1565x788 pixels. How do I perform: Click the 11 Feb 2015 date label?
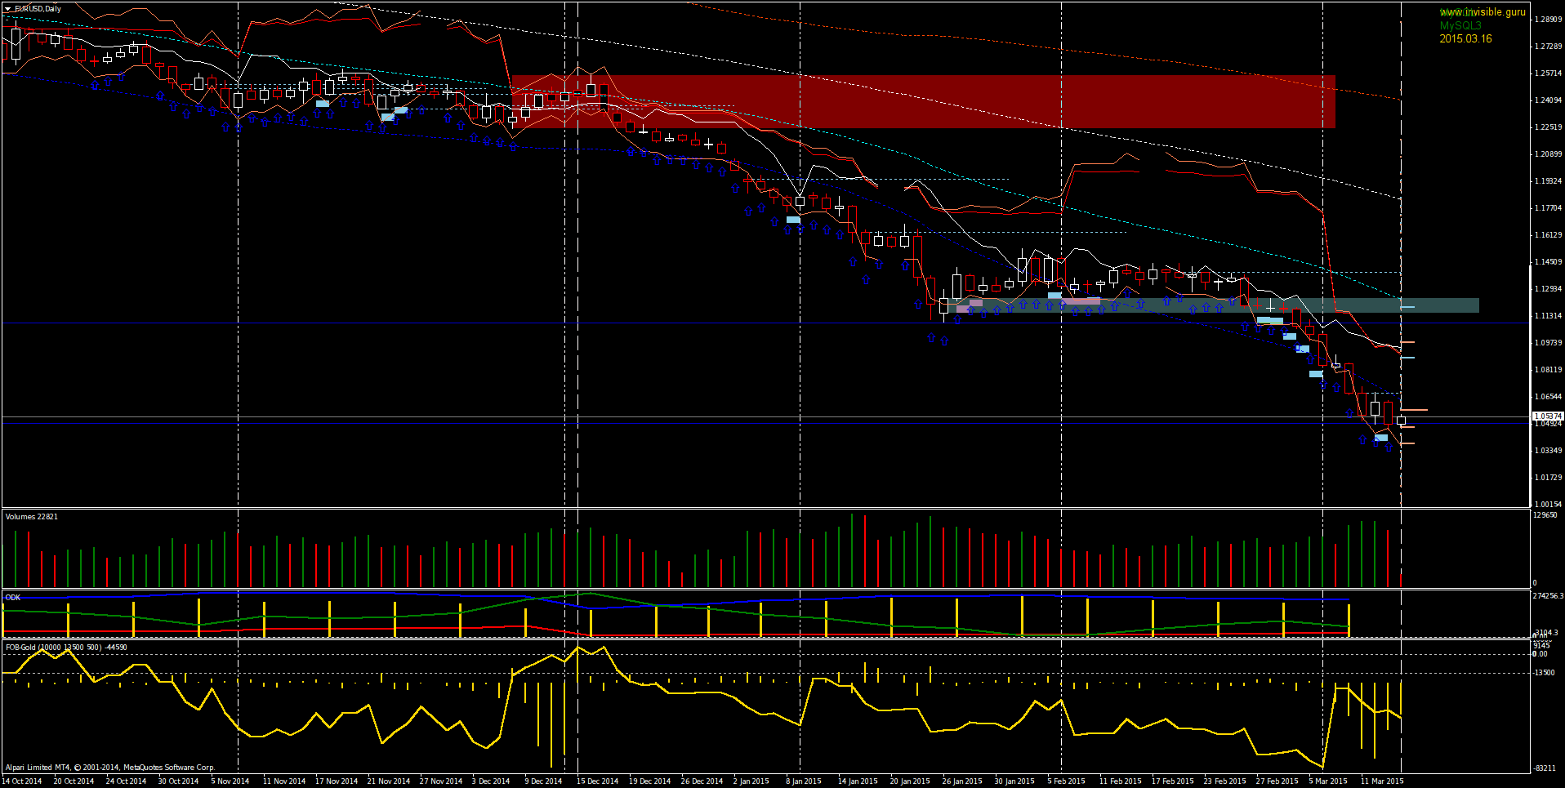1120,781
